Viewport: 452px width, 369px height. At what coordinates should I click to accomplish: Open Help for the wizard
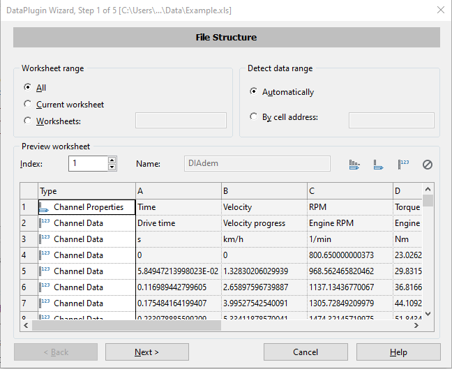pos(398,352)
